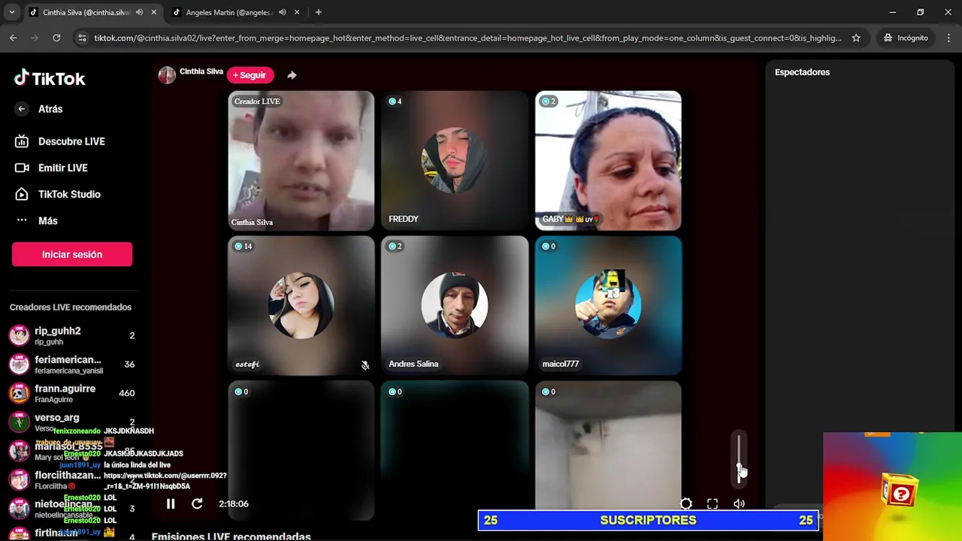Image resolution: width=962 pixels, height=541 pixels.
Task: Pause the live stream
Action: [171, 503]
